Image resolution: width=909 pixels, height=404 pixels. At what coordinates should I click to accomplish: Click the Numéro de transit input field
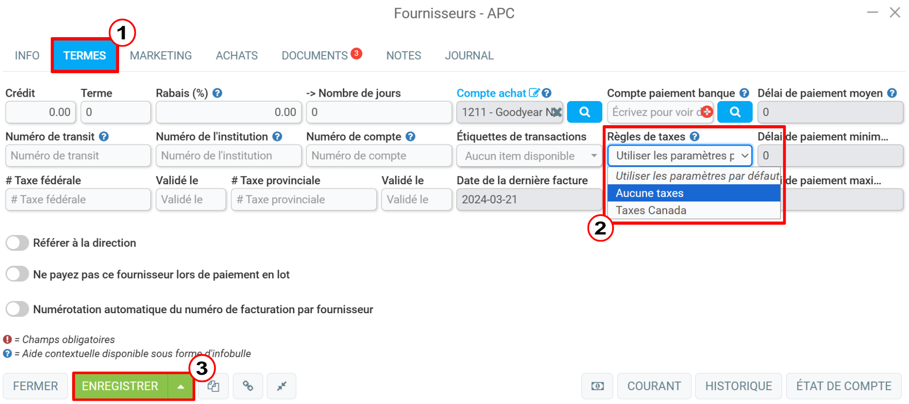click(78, 156)
